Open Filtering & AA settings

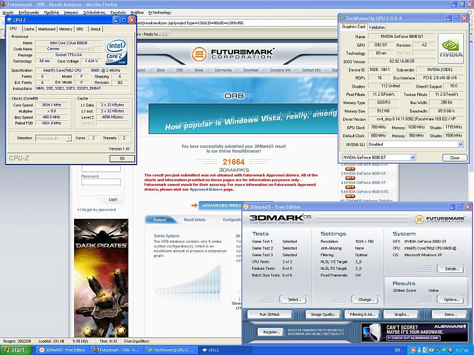[x=362, y=314]
